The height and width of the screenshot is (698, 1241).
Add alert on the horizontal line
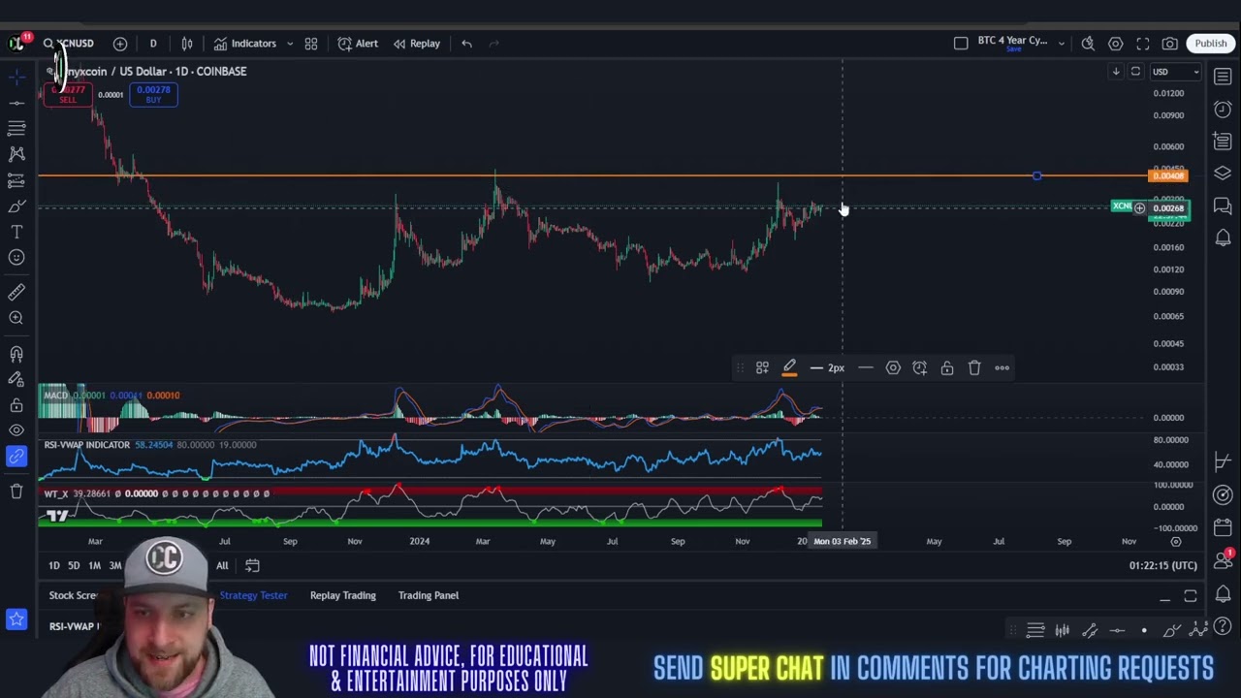tap(919, 367)
